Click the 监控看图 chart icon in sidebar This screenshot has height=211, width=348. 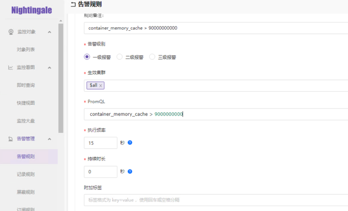[x=10, y=68]
